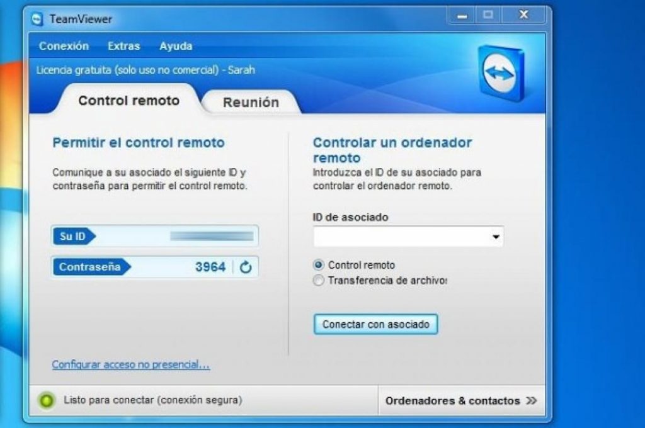This screenshot has width=645, height=428.
Task: Open the ID de asociado dropdown
Action: (x=497, y=236)
